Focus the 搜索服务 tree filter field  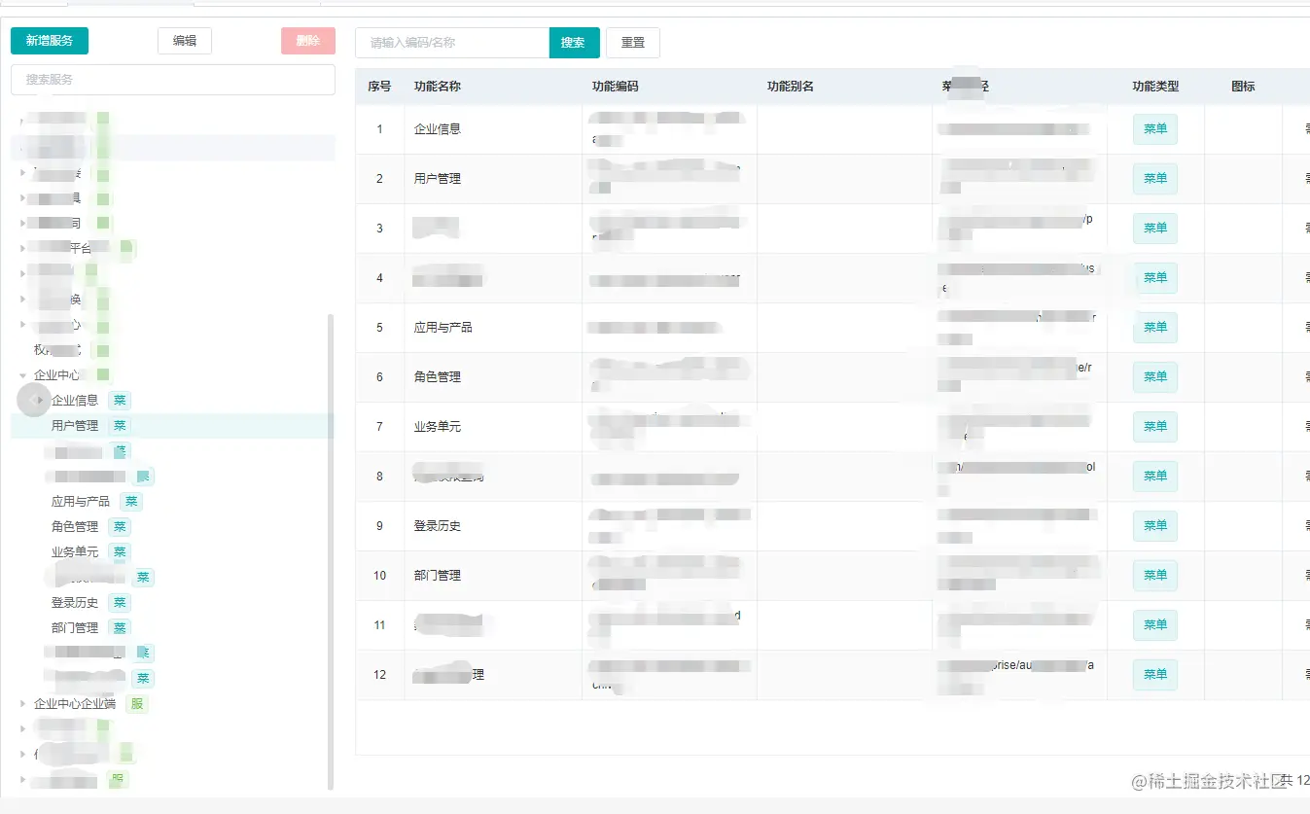coord(173,80)
